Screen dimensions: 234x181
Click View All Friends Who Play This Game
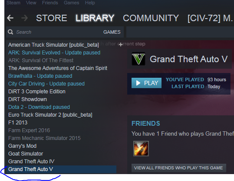point(178,168)
